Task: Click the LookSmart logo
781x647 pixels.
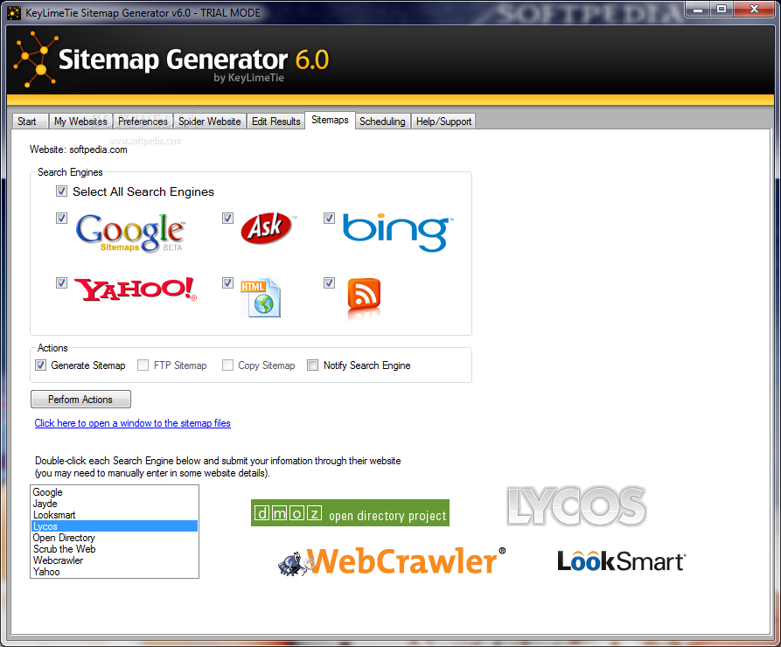Action: pos(621,561)
